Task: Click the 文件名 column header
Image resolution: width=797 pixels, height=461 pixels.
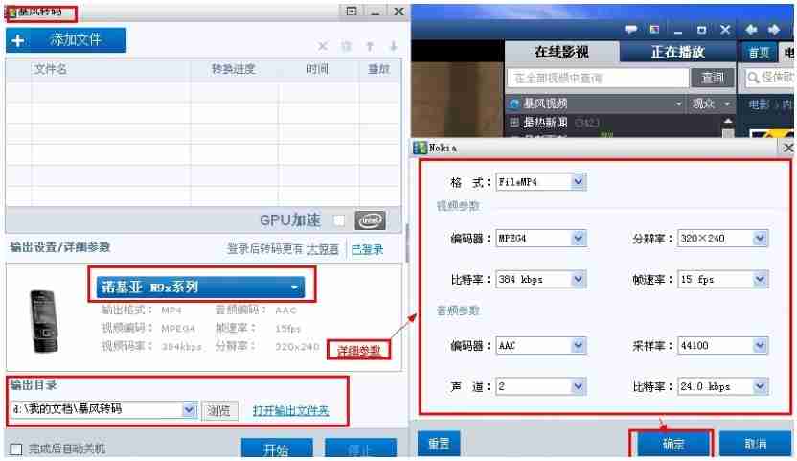Action: tap(51, 69)
